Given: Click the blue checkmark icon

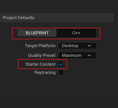Looking at the screenshot, I should point(61,64).
